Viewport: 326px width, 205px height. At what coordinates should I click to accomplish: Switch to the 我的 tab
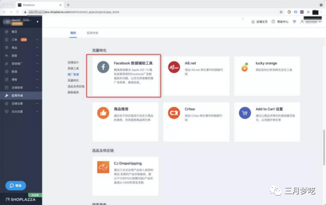click(73, 33)
